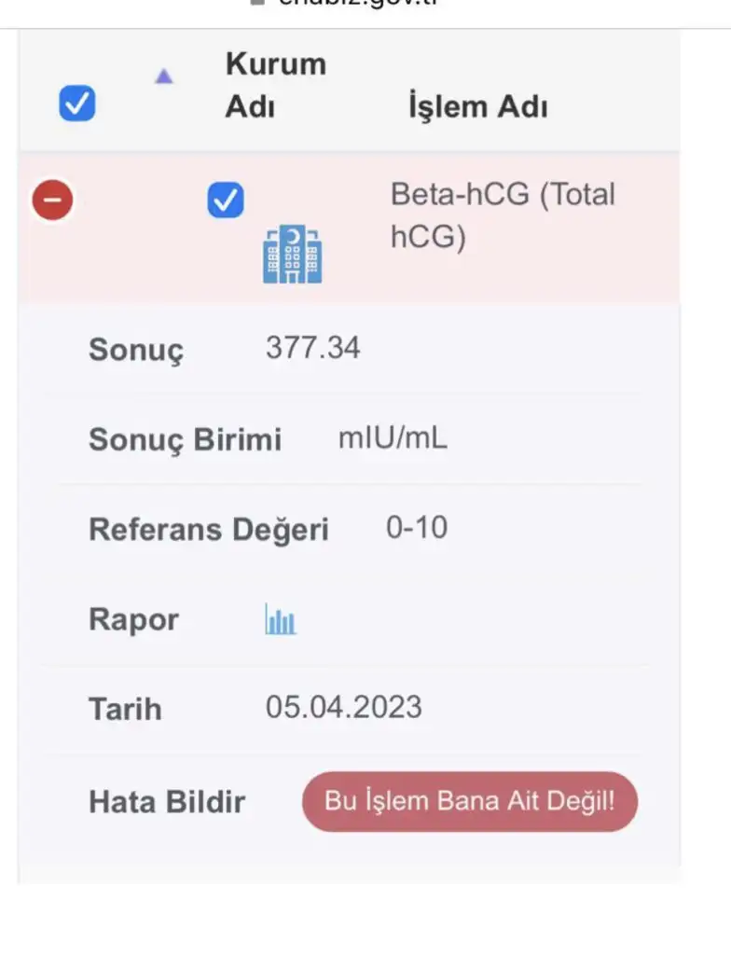This screenshot has width=731, height=955.
Task: Uncheck the Beta-hCG row checkbox
Action: [x=226, y=200]
